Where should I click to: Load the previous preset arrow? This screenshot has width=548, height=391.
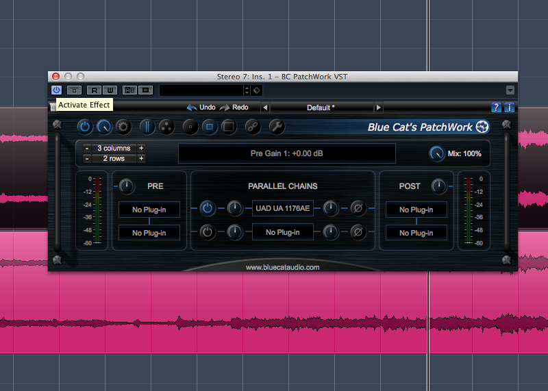tap(265, 108)
